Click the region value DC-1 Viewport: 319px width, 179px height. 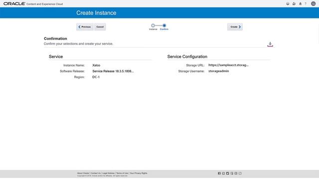[96, 77]
